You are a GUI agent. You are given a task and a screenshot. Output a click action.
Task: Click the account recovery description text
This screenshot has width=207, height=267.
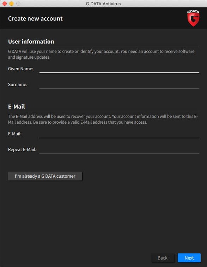pyautogui.click(x=103, y=119)
